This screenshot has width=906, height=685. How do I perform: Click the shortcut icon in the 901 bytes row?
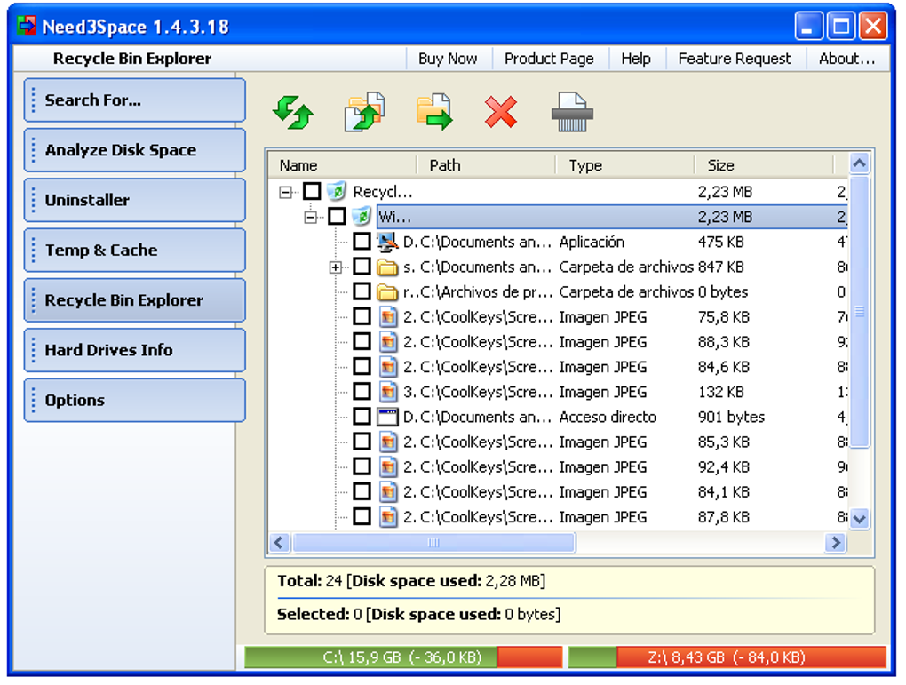tap(387, 417)
